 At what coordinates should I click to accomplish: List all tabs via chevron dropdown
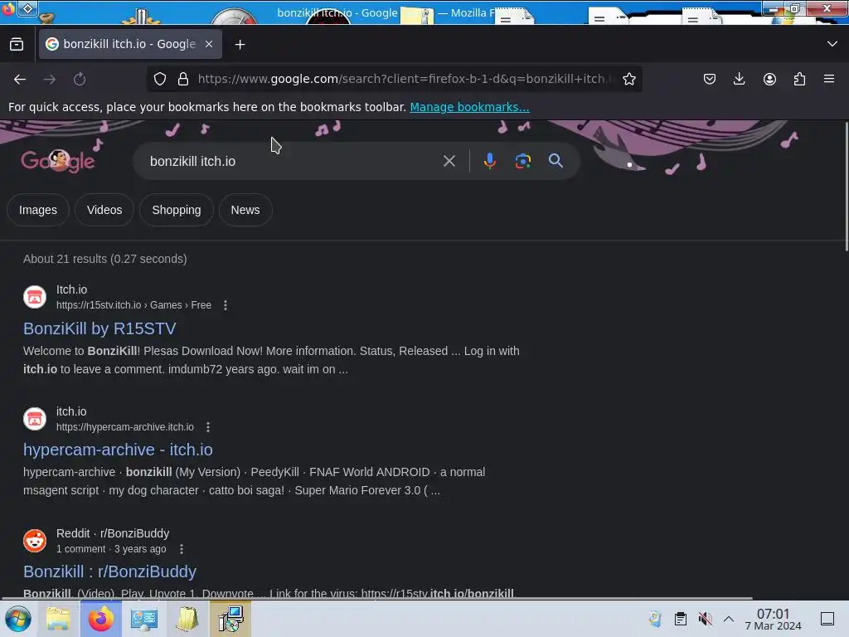point(832,44)
